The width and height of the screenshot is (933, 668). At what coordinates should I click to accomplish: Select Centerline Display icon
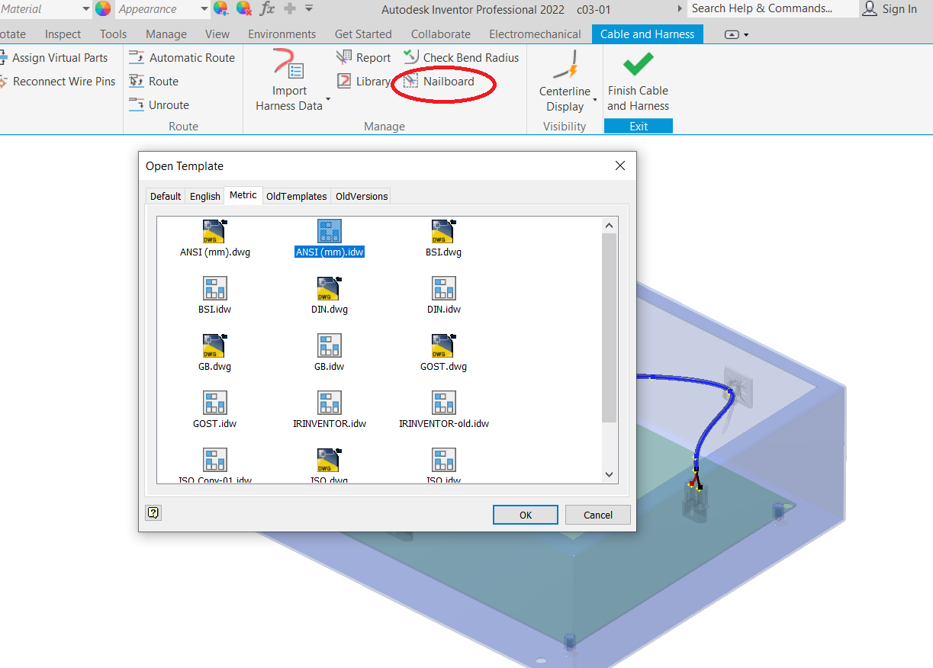tap(565, 65)
